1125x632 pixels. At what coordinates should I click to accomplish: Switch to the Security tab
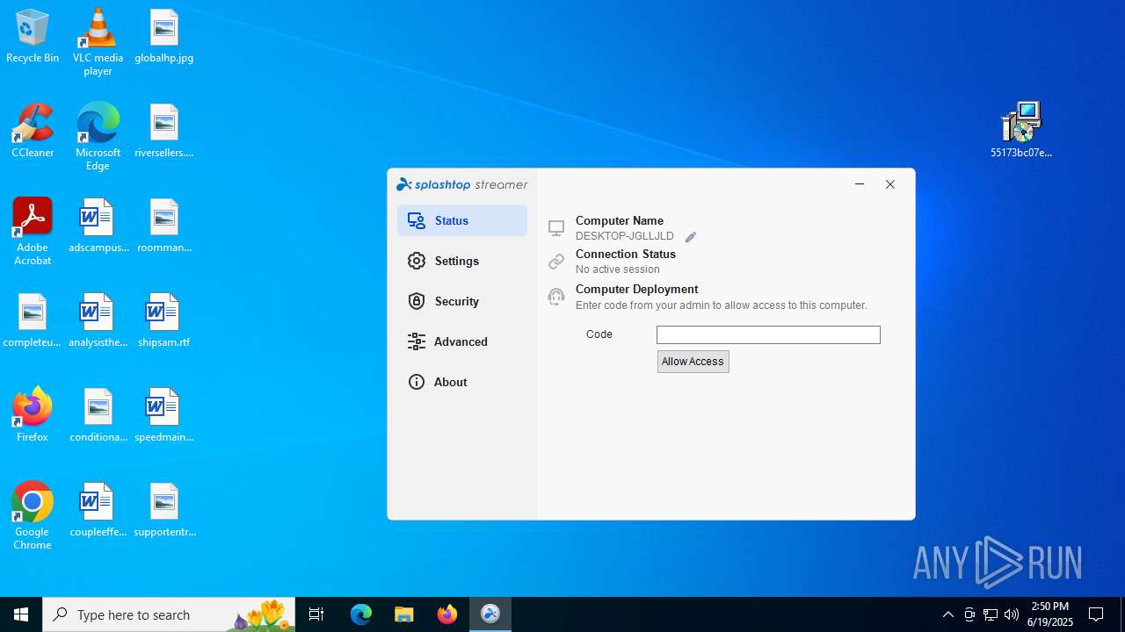461,301
